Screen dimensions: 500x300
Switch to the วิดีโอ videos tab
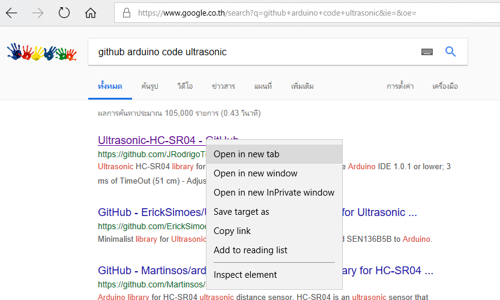tap(185, 86)
